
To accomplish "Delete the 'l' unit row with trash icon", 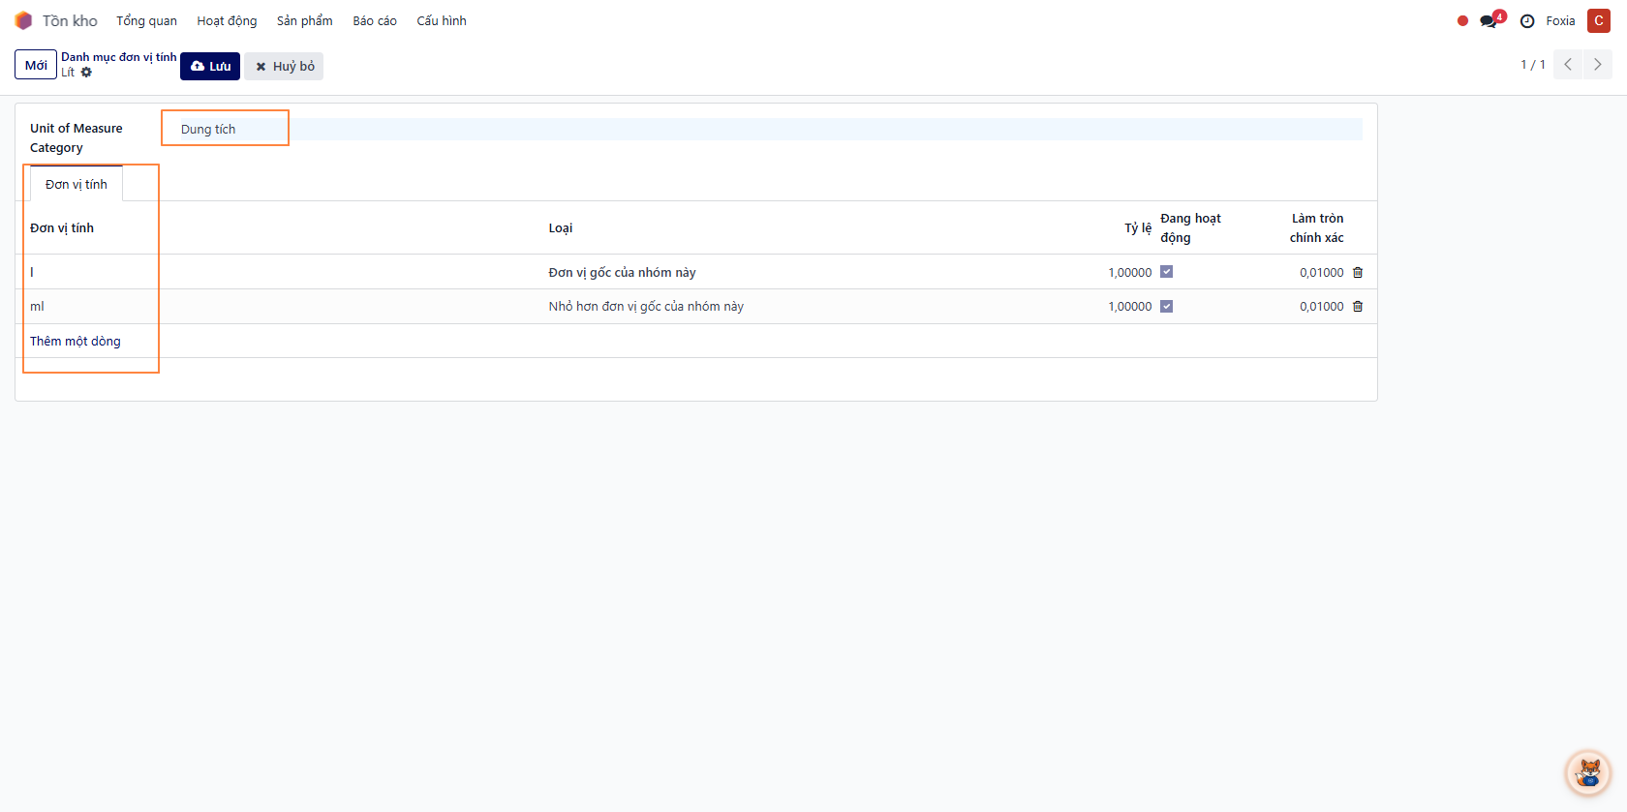I will click(1358, 273).
